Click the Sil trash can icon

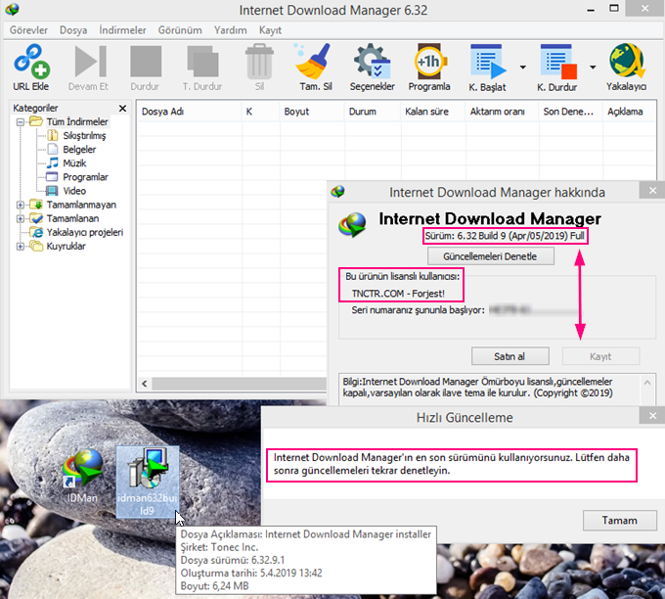259,62
